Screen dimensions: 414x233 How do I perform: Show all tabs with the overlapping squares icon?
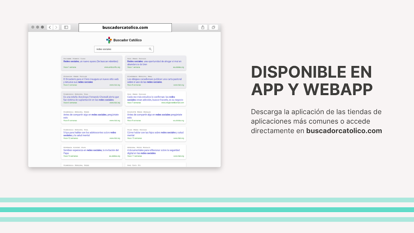click(x=213, y=27)
